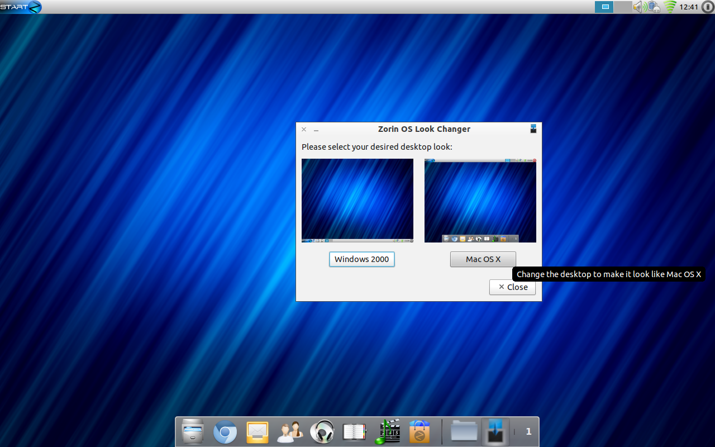
Task: Select the active first workspace in the pager
Action: click(604, 7)
